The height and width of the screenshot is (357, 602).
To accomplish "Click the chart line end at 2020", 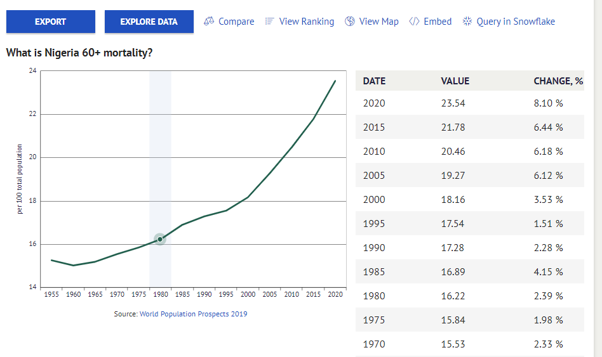I will [335, 81].
